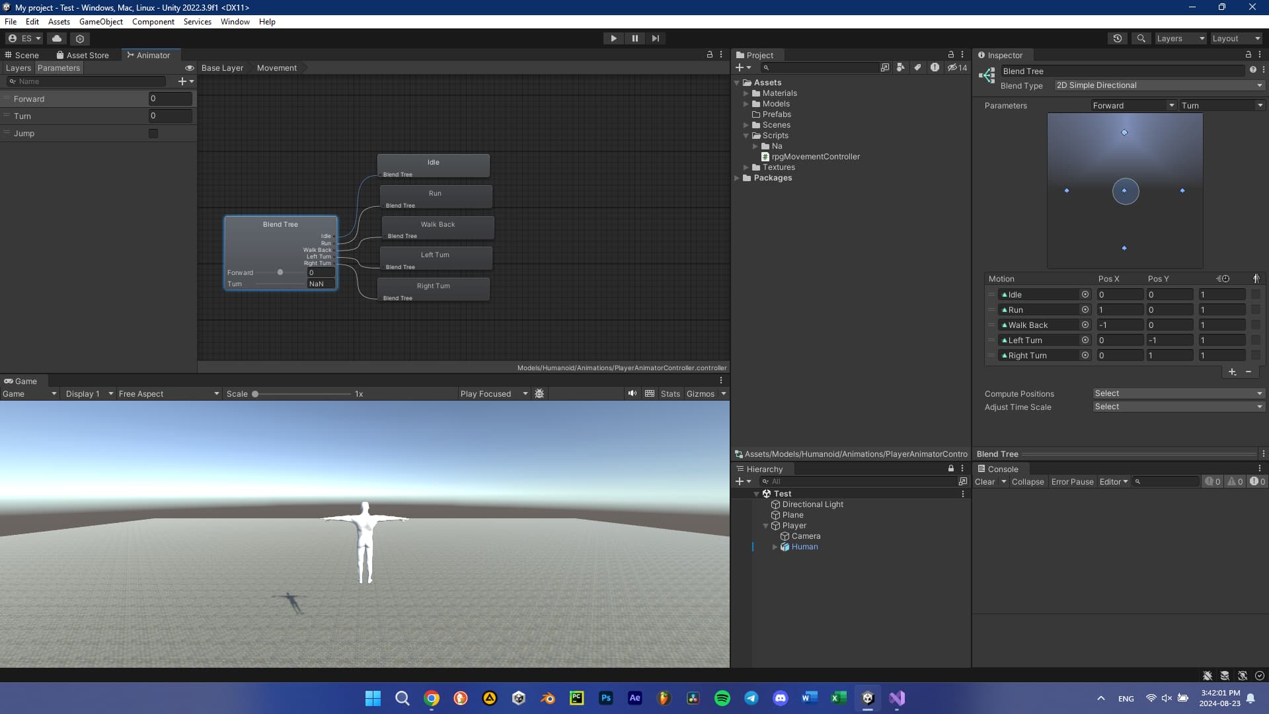Click the asset labels tag icon in Project toolbar
Viewport: 1269px width, 714px height.
click(x=917, y=67)
